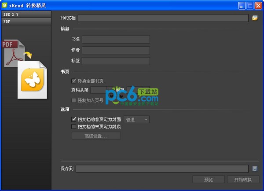Select the PDF tab in sidebar

click(x=26, y=22)
